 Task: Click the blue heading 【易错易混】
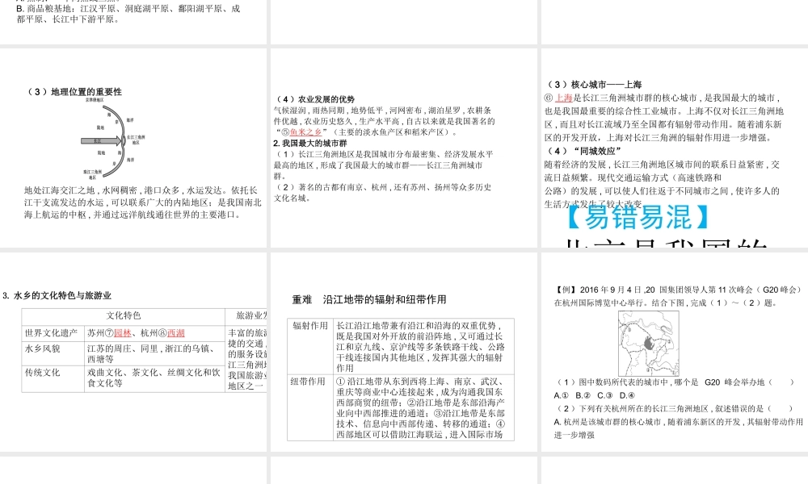coord(638,217)
